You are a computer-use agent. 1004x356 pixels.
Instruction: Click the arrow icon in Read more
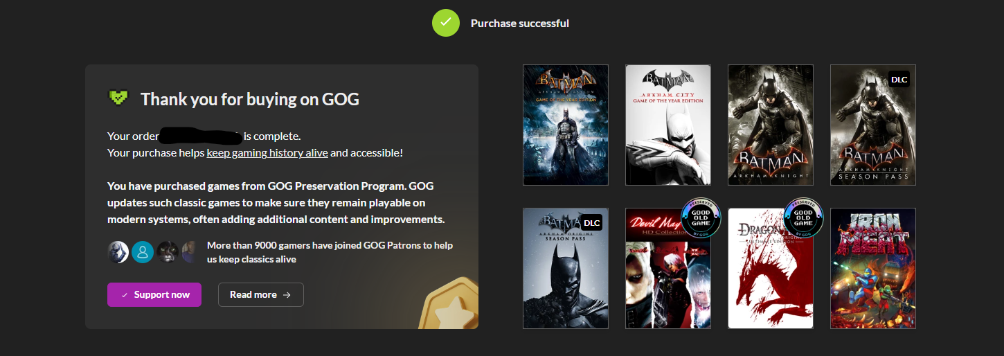[x=287, y=294]
